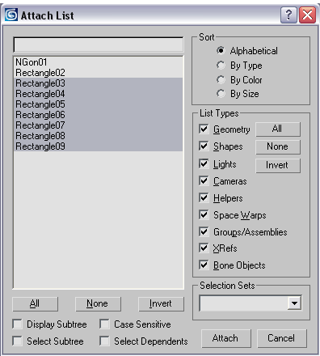Choose By Type sort option
The height and width of the screenshot is (356, 320).
(221, 66)
